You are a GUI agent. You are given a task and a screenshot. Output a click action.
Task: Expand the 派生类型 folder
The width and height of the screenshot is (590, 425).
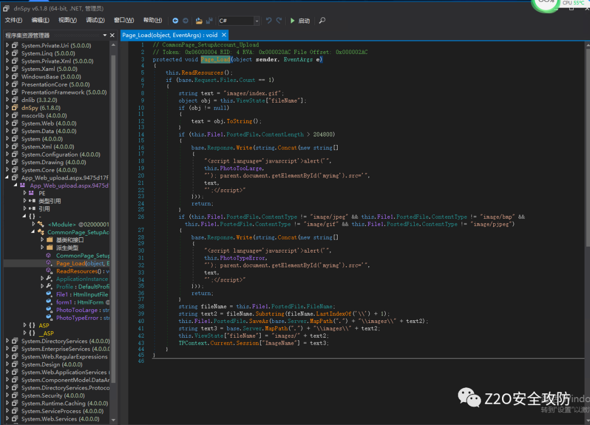coord(42,247)
